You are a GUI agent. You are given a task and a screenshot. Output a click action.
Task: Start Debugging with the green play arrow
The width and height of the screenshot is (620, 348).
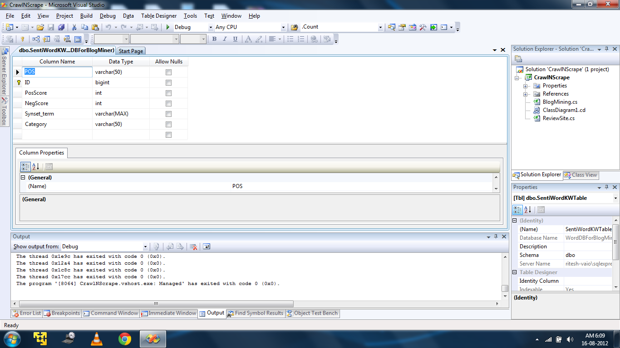tap(168, 27)
